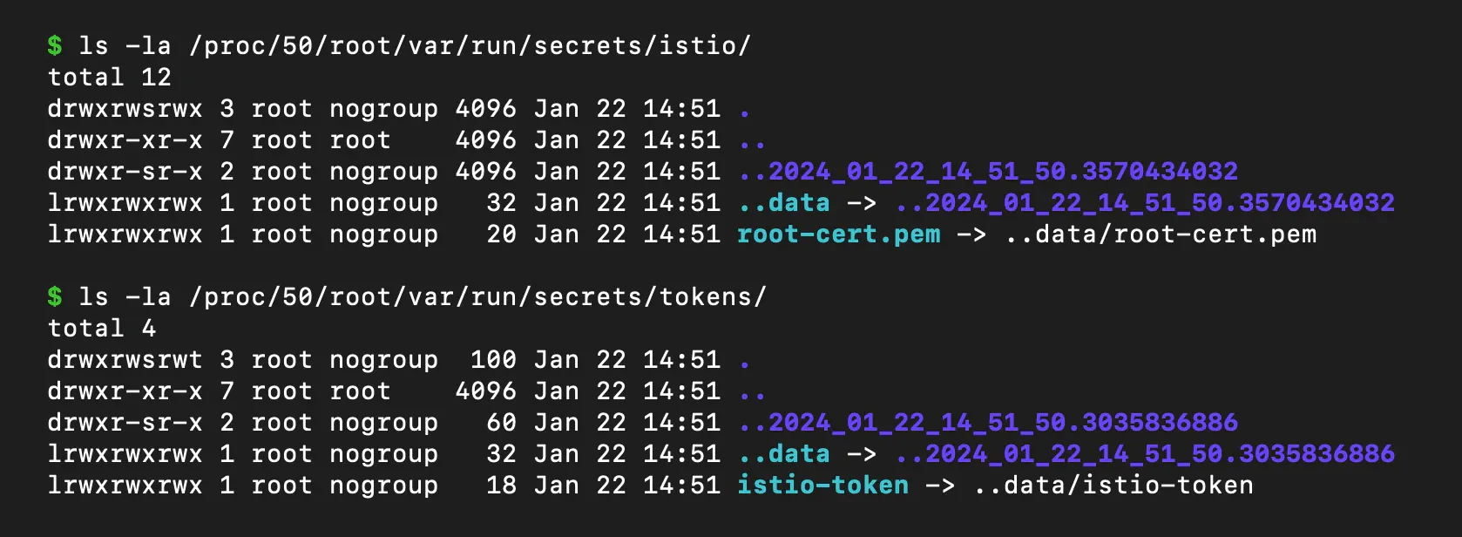The image size is (1462, 537).
Task: Click the "total 12" line
Action: point(110,78)
